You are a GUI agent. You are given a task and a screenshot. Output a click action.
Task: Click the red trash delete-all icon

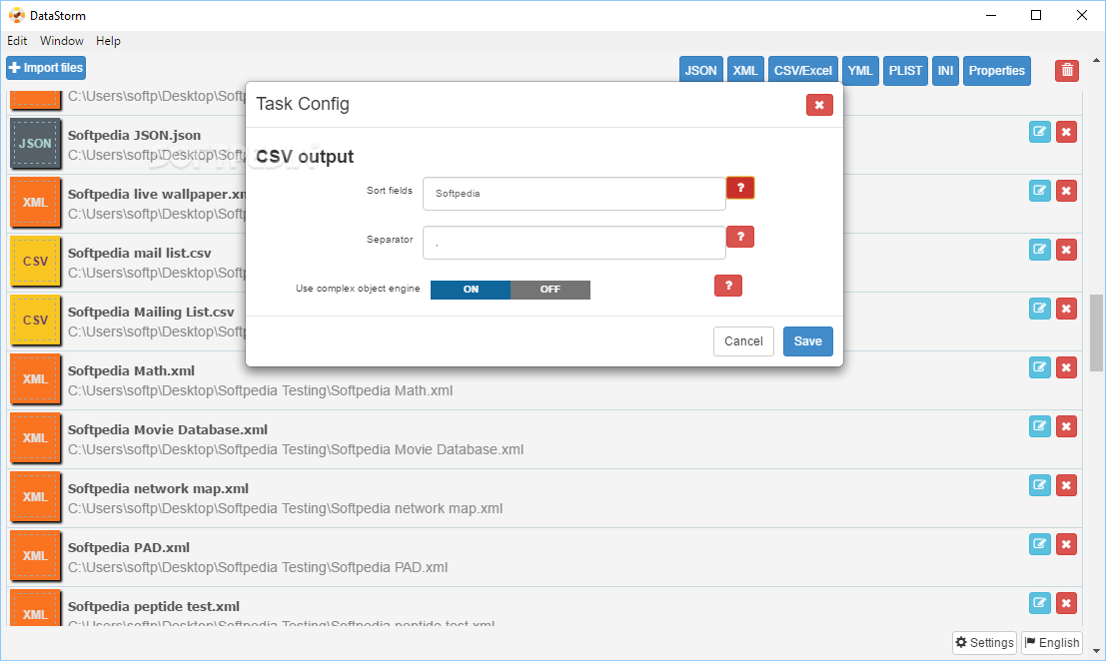tap(1066, 71)
